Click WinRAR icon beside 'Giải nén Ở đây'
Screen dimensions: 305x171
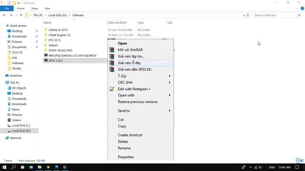pos(112,63)
